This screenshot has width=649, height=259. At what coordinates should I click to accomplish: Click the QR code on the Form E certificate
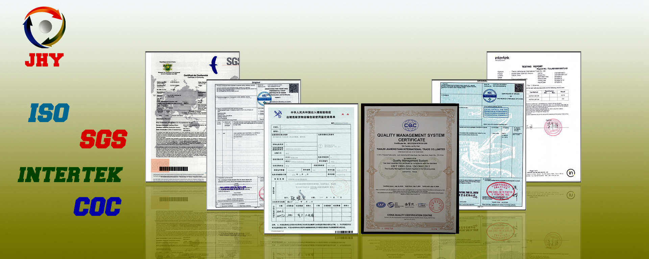tap(294, 89)
